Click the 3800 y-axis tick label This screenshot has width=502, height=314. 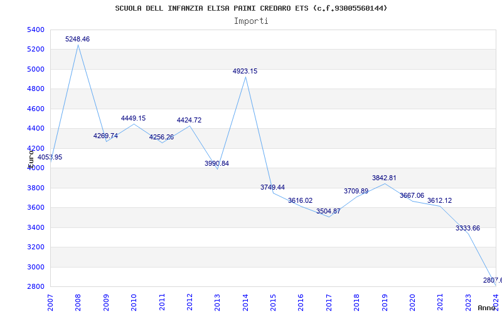(36, 188)
